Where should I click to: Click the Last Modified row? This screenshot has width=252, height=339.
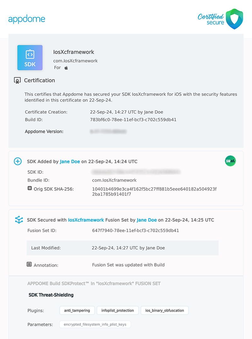[x=123, y=248]
